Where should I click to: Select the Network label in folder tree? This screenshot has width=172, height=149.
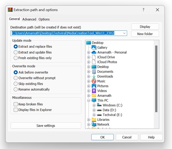click(x=103, y=124)
